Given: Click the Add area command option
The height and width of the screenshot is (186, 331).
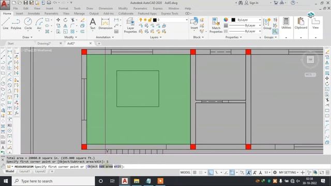Looking at the screenshot, I should [106, 166].
